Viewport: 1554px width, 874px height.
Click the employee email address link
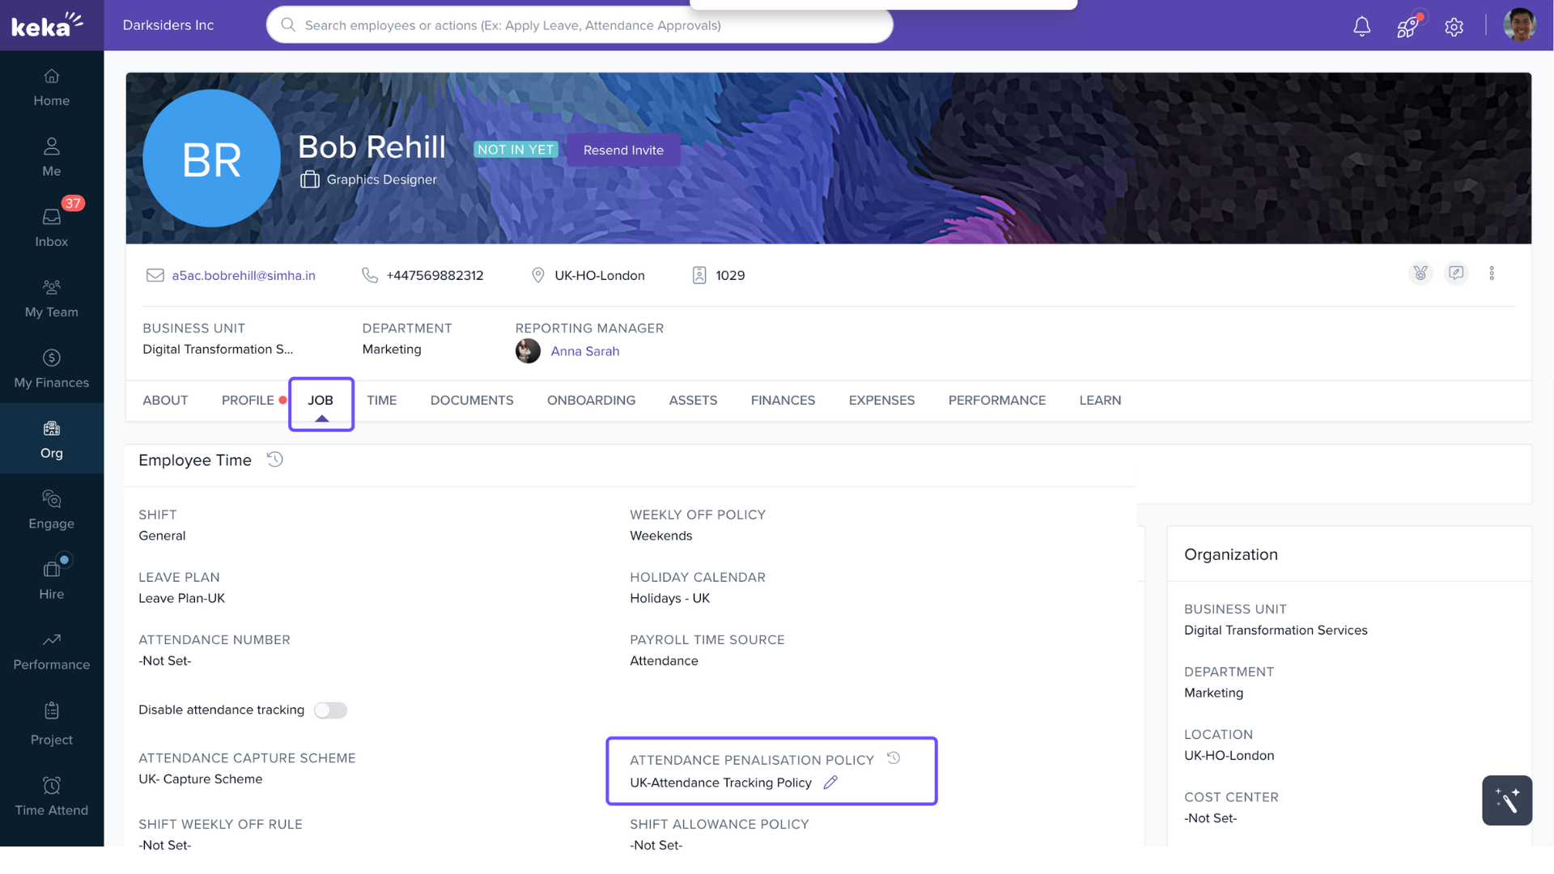244,276
